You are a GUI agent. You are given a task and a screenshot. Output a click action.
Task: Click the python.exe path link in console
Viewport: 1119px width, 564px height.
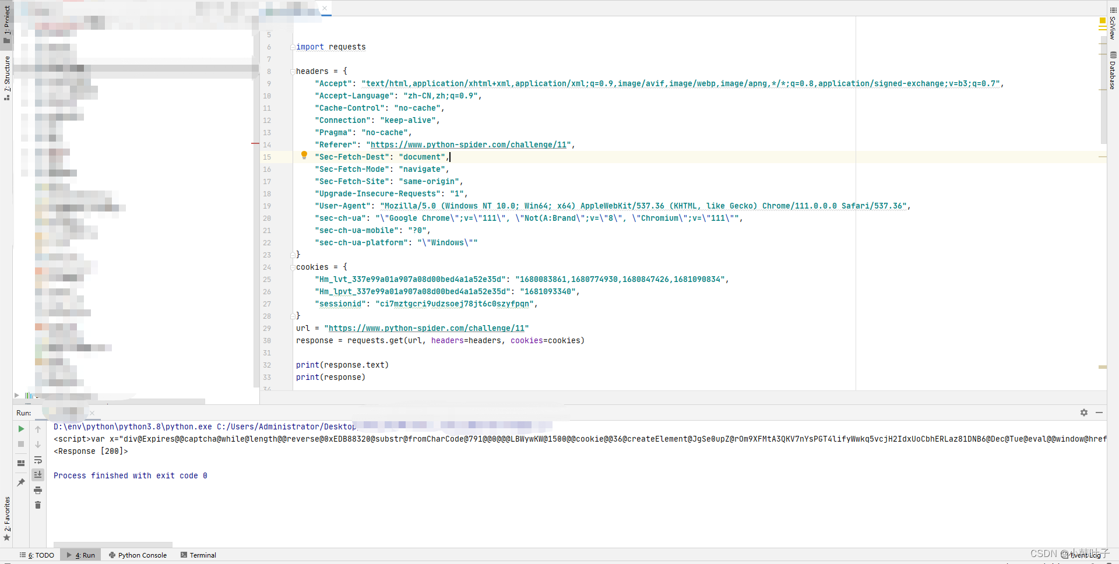pos(133,426)
